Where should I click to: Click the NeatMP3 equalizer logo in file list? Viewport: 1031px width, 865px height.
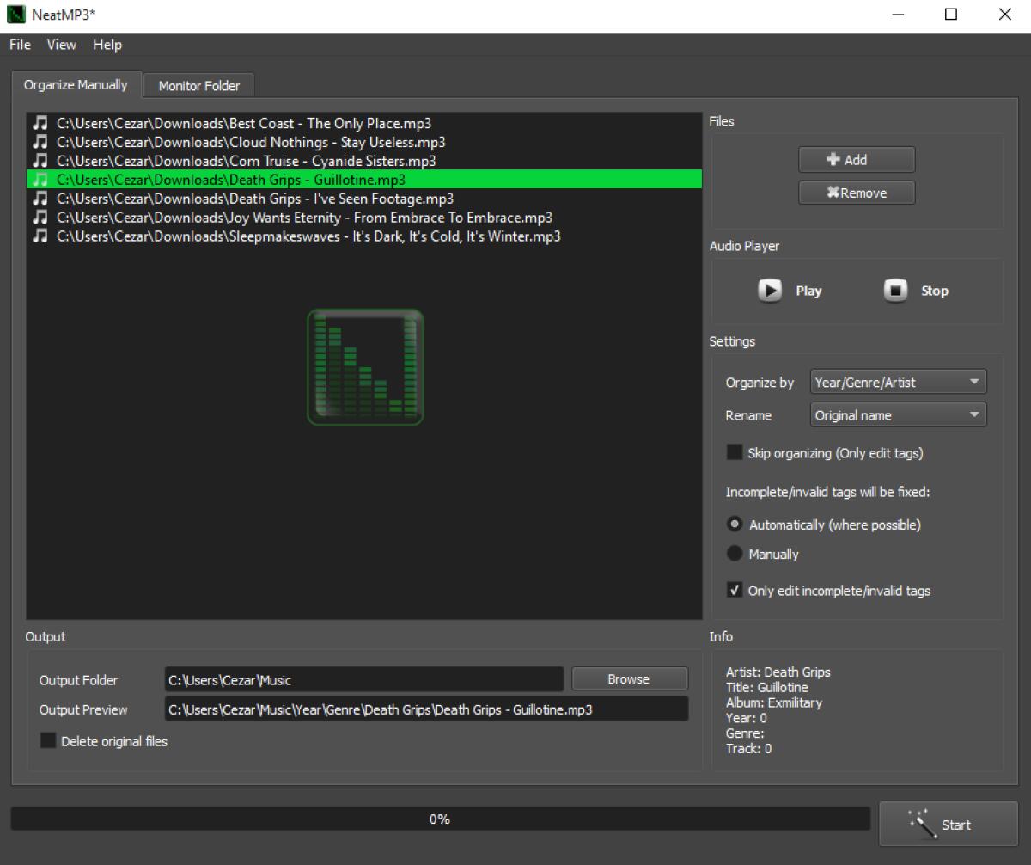tap(365, 367)
